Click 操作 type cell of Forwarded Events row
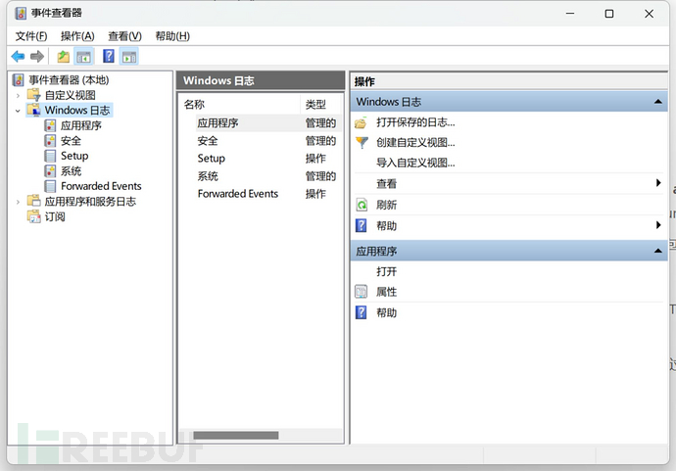The image size is (676, 471). pyautogui.click(x=315, y=194)
